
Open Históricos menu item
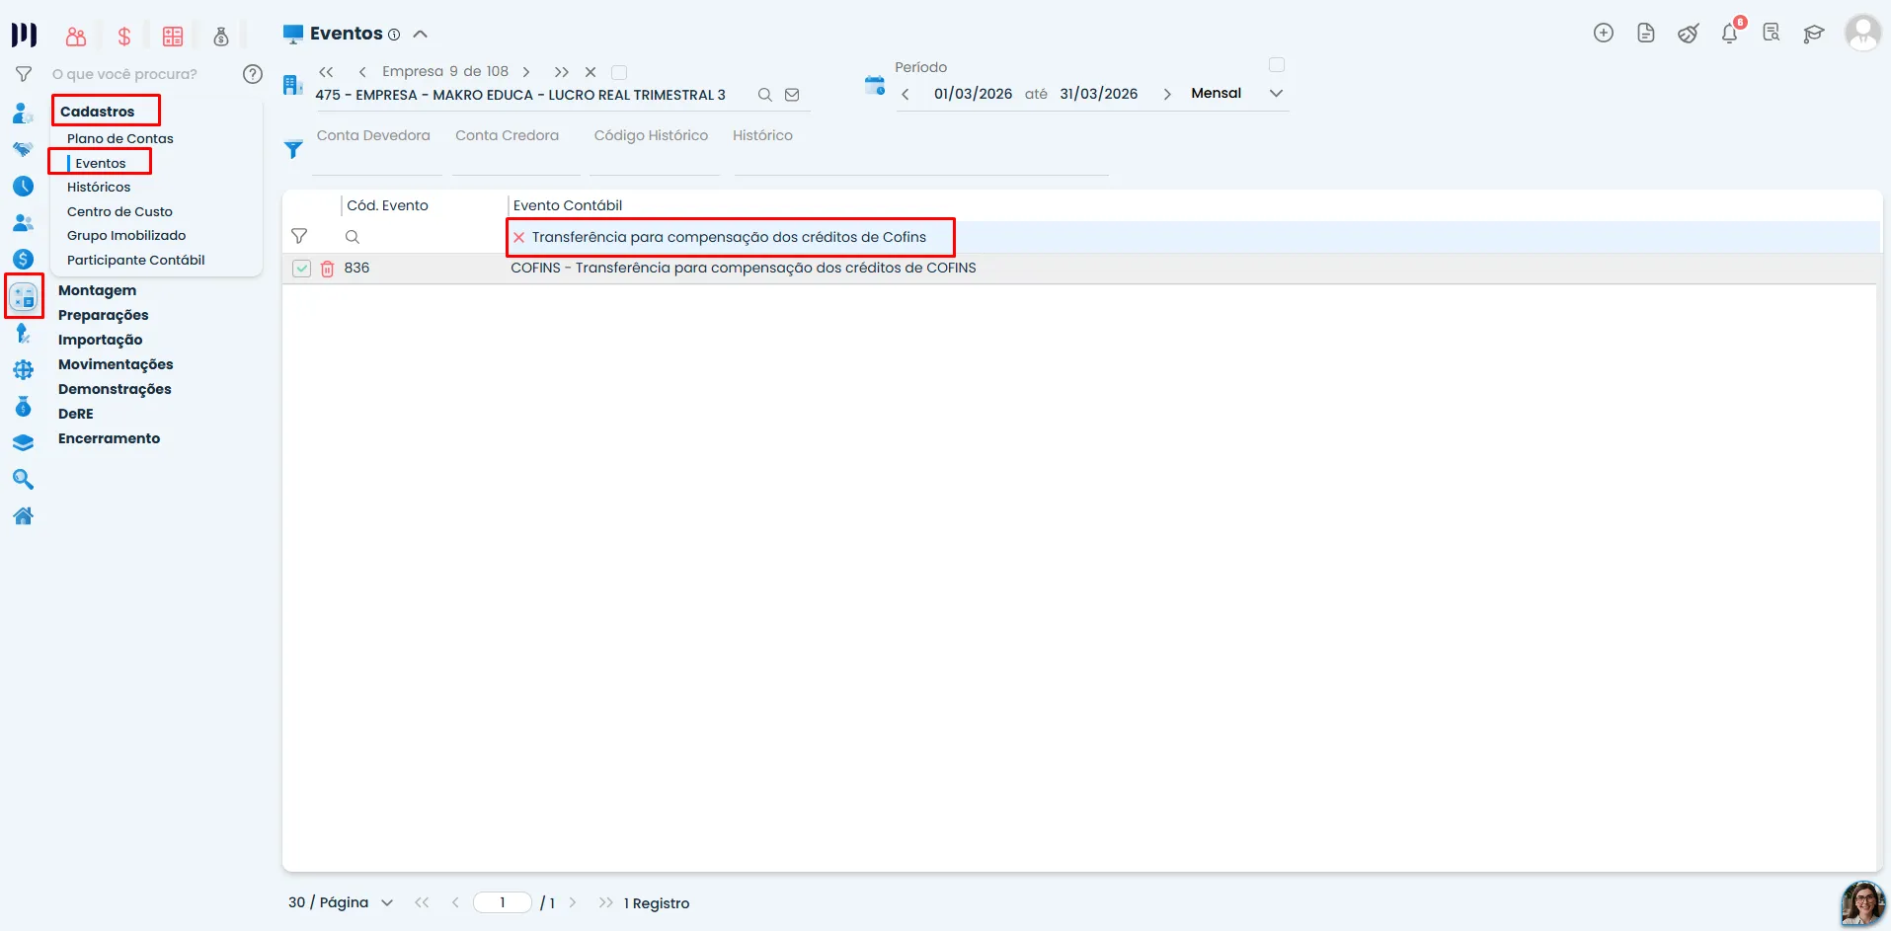[x=99, y=187]
